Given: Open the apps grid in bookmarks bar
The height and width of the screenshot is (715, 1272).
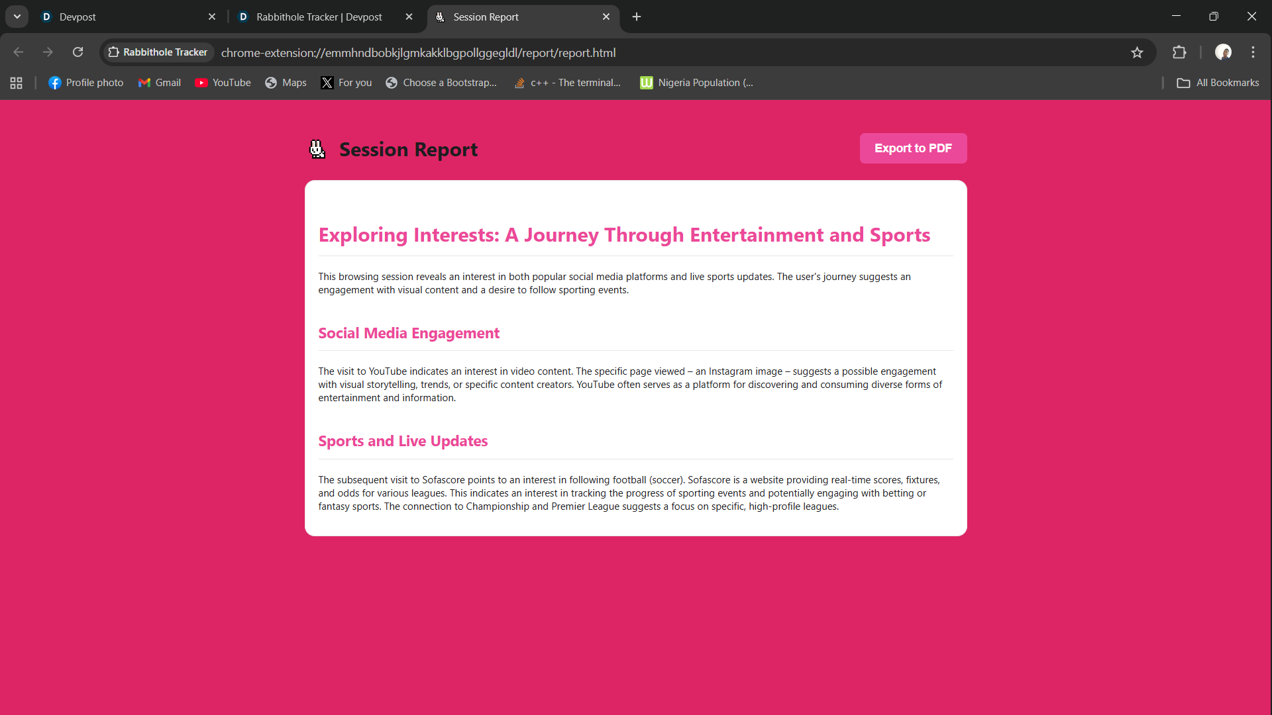Looking at the screenshot, I should [x=17, y=83].
